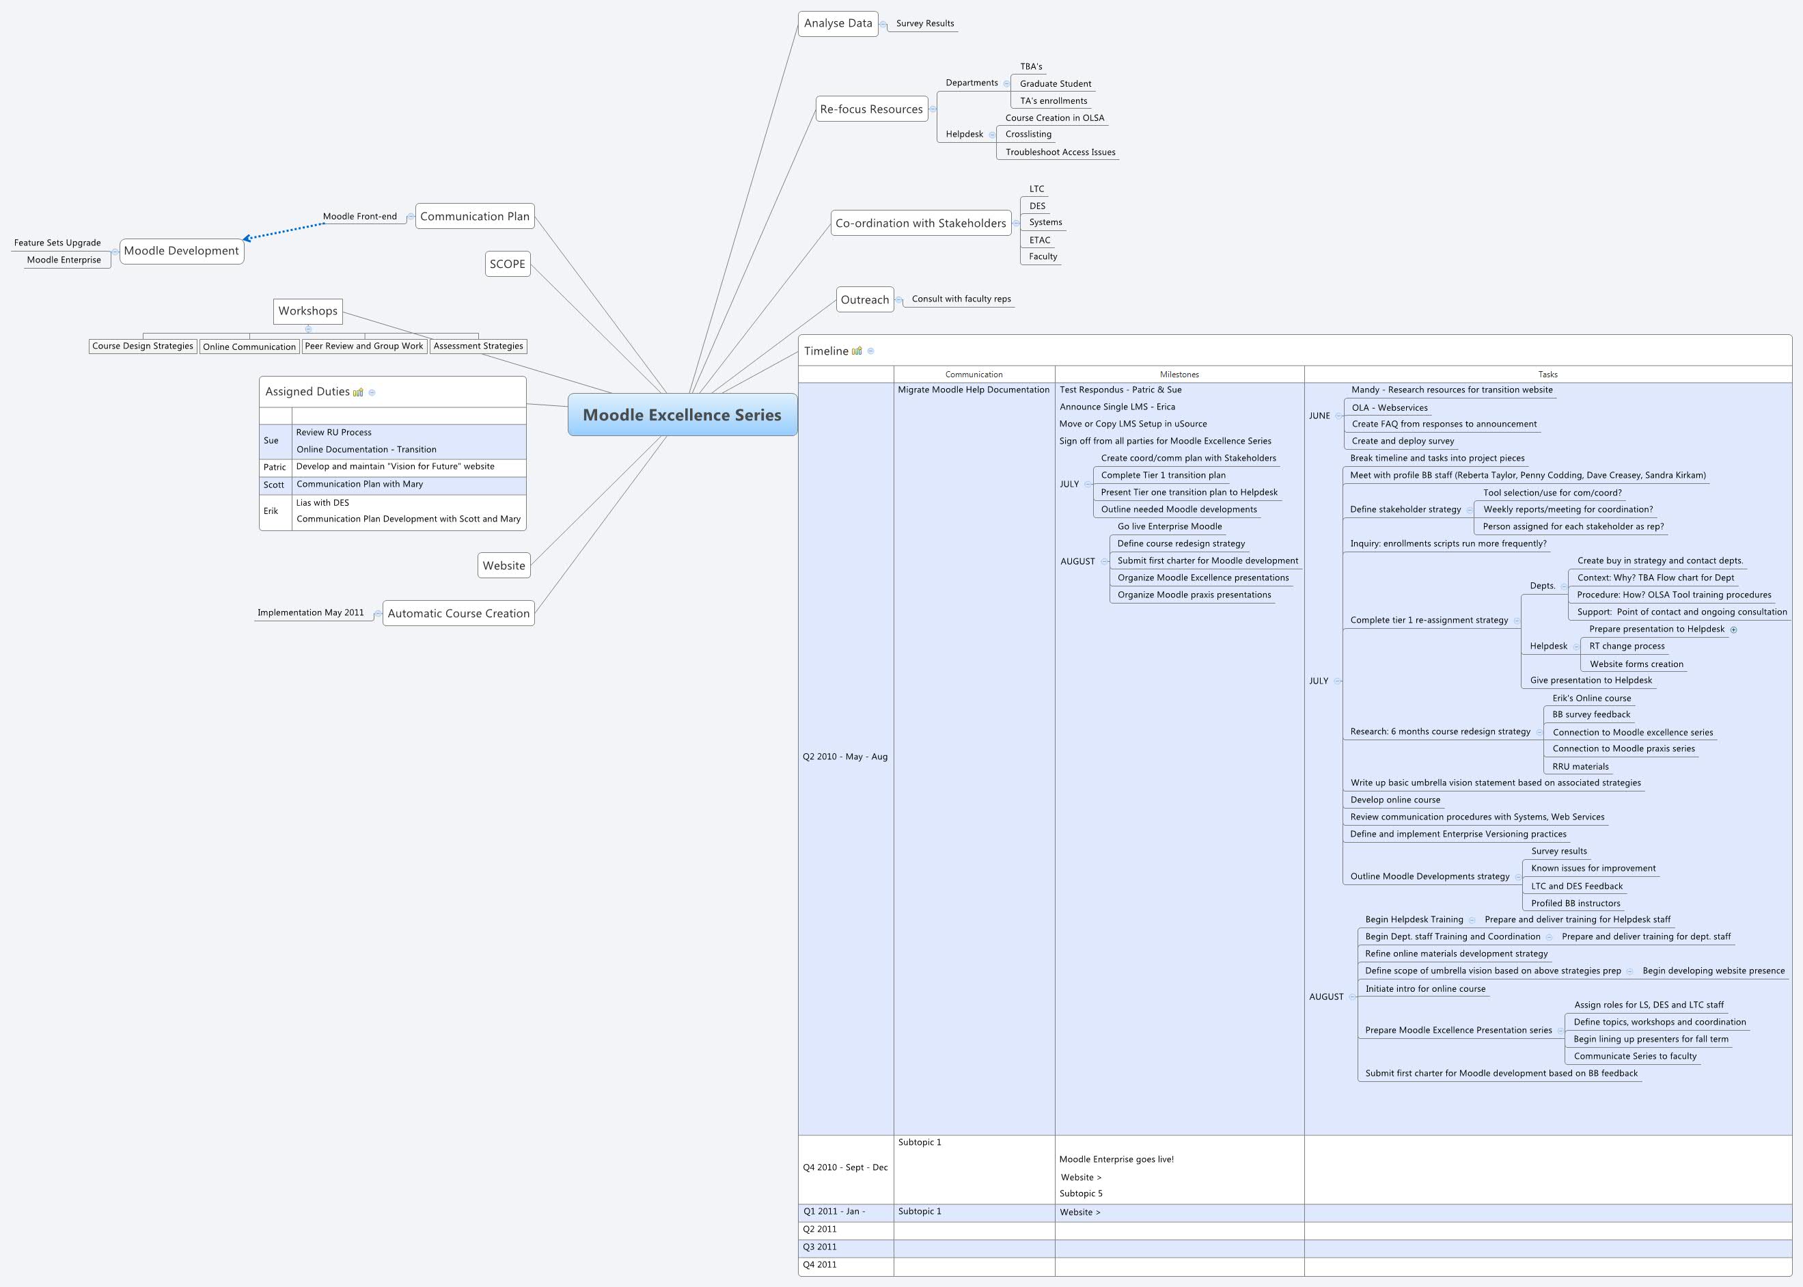This screenshot has height=1287, width=1803.
Task: Collapse the AUGUST milestones group
Action: click(x=1103, y=560)
